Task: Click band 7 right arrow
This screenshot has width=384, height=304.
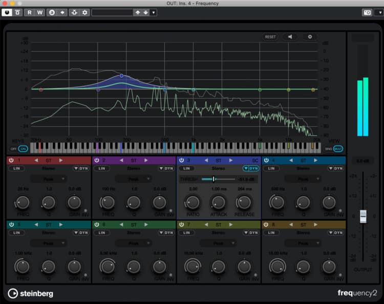Action: pos(231,225)
